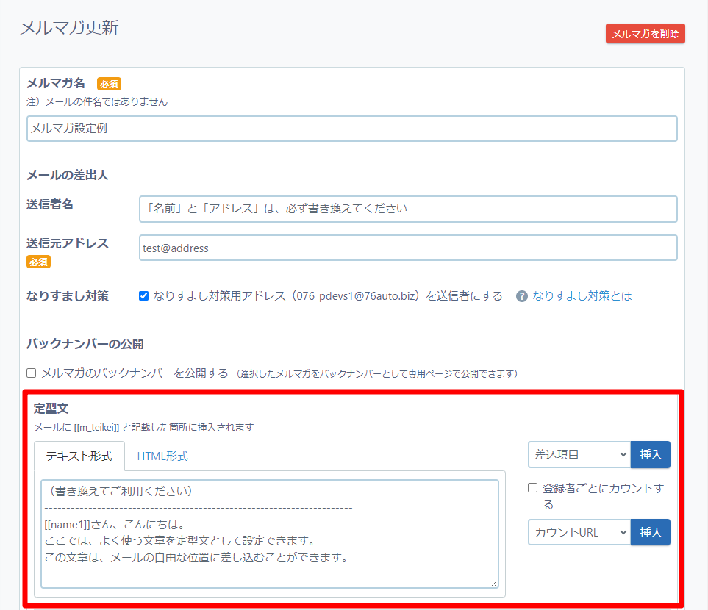Switch to the HTML形式 tab
The image size is (708, 610).
point(162,456)
